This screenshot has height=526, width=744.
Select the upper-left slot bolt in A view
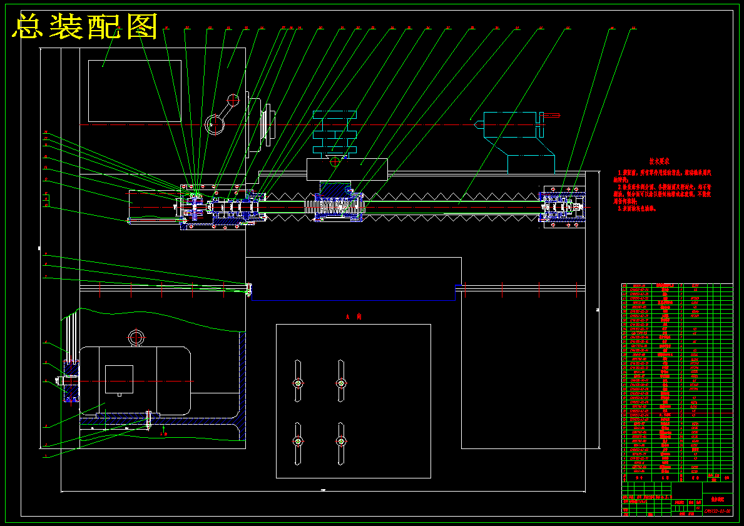tap(298, 382)
